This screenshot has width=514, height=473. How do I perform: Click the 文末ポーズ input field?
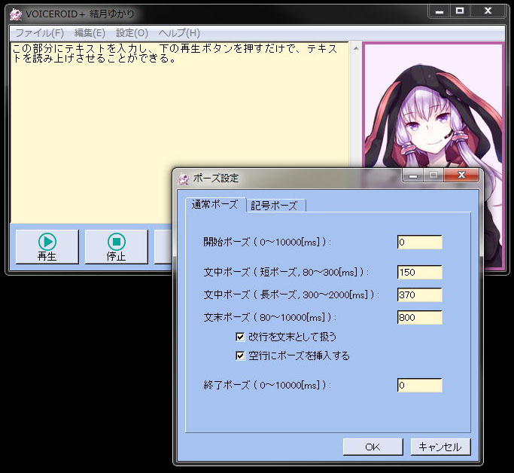tap(420, 317)
